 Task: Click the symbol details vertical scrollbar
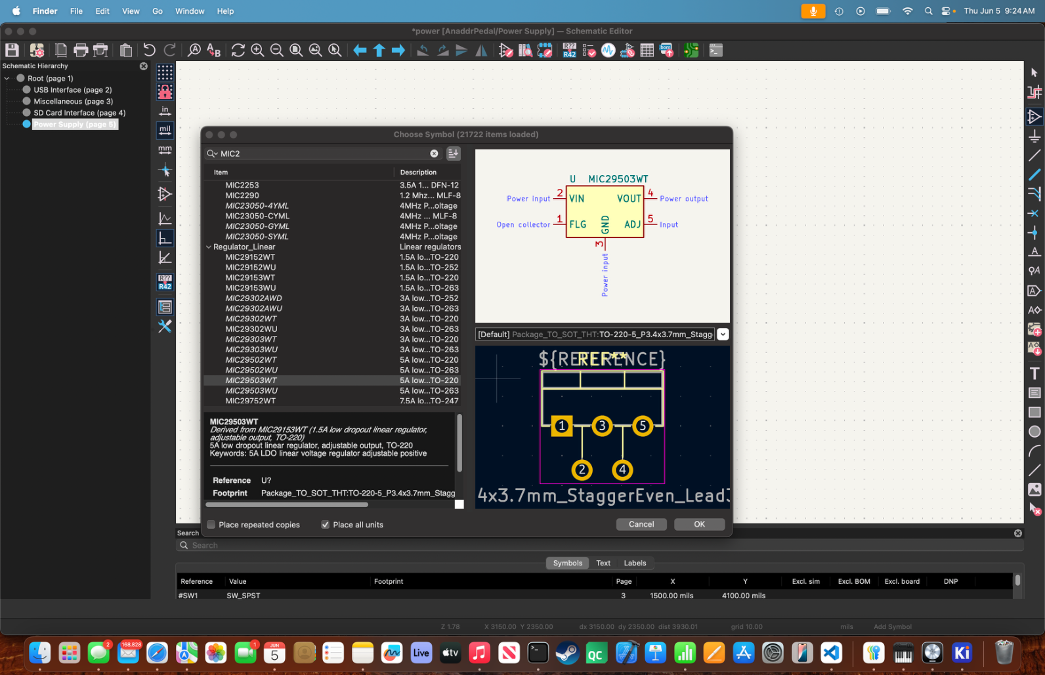(459, 443)
